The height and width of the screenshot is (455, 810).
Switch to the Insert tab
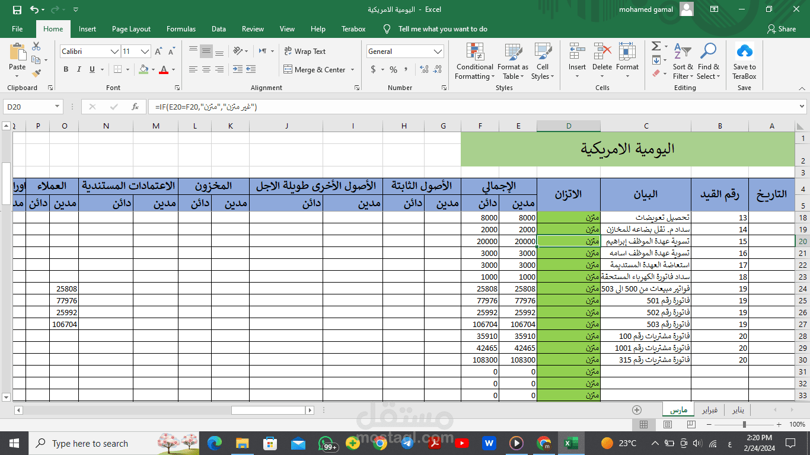87,29
